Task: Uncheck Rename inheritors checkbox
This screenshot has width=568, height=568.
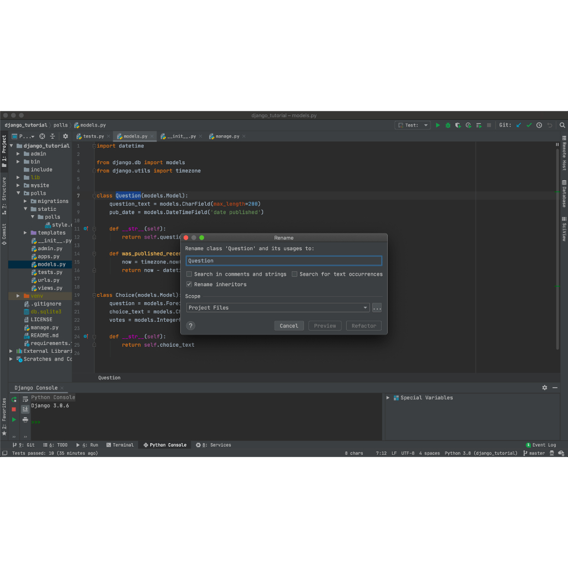Action: tap(189, 285)
